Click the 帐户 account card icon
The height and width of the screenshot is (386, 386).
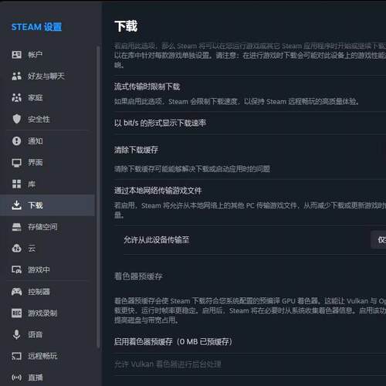coord(16,55)
